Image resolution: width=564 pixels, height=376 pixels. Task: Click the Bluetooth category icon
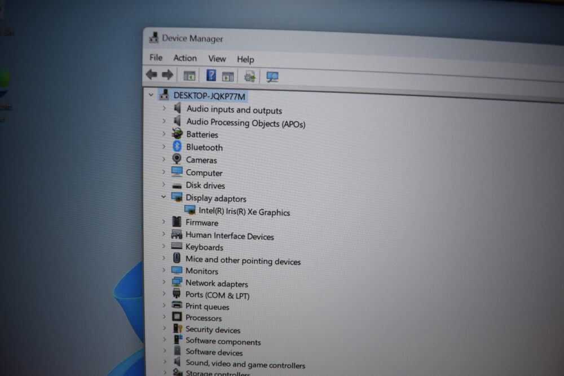point(177,147)
